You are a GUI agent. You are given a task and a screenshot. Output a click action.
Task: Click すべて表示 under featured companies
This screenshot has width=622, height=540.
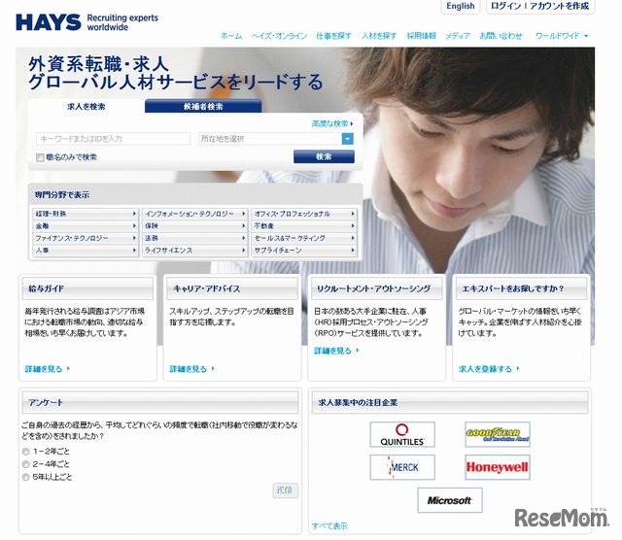point(329,525)
